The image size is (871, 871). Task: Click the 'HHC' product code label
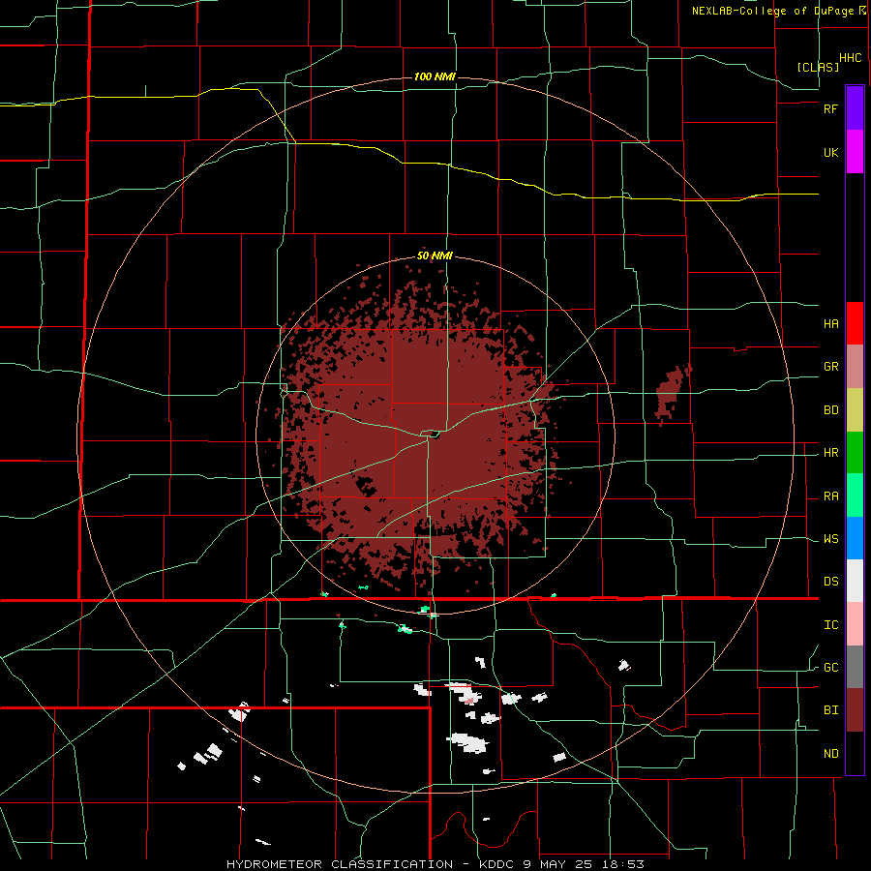850,58
